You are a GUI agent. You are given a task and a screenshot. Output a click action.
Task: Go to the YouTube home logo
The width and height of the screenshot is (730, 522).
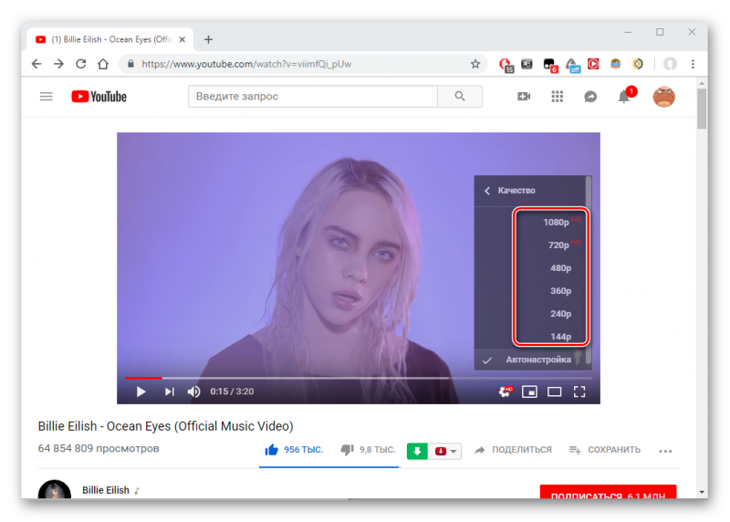point(99,97)
